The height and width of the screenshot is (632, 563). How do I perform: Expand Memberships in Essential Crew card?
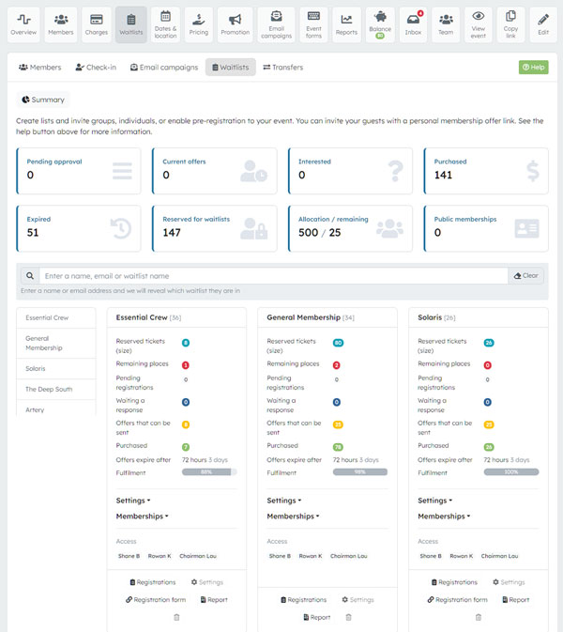[x=142, y=516]
